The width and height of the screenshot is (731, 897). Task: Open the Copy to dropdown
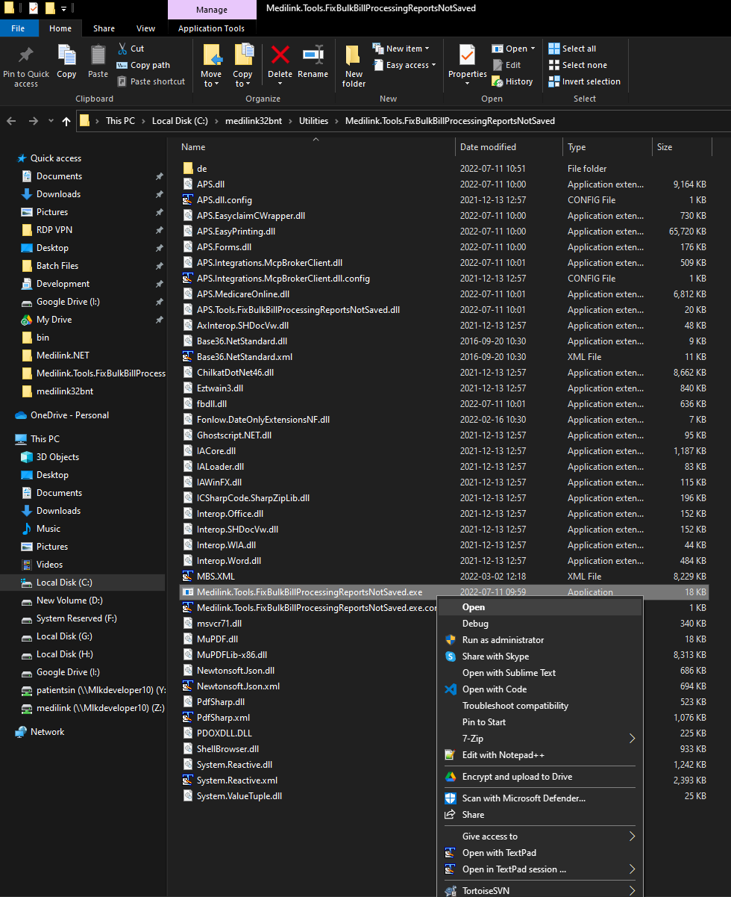tap(242, 79)
